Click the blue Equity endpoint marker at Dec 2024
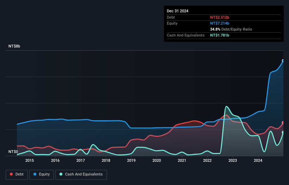This screenshot has width=289, height=185. coord(283,61)
